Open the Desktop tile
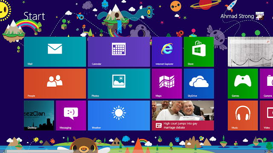The image size is (273, 153). coord(39,115)
